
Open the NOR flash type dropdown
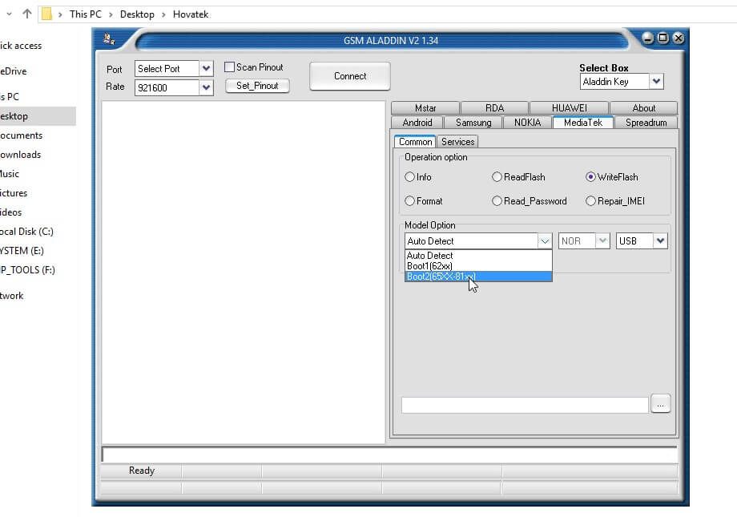pos(602,240)
